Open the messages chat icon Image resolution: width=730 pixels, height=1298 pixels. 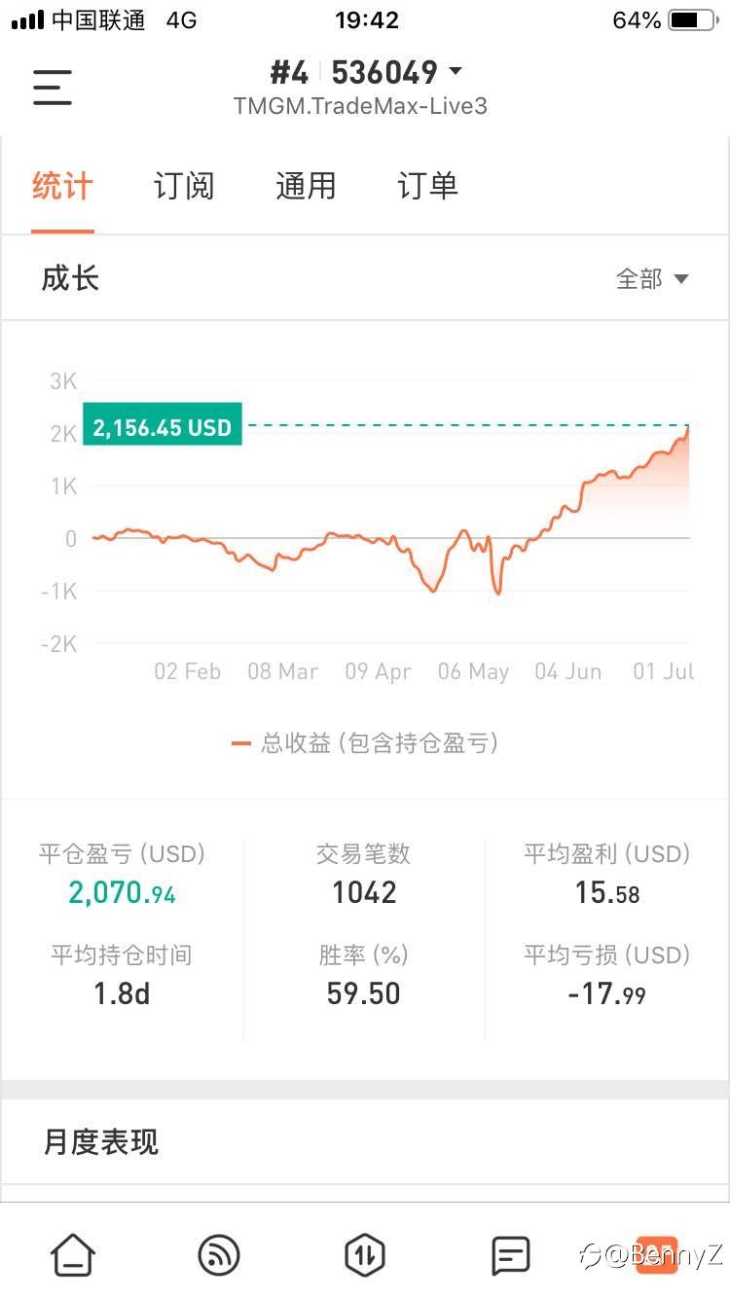pyautogui.click(x=510, y=1255)
